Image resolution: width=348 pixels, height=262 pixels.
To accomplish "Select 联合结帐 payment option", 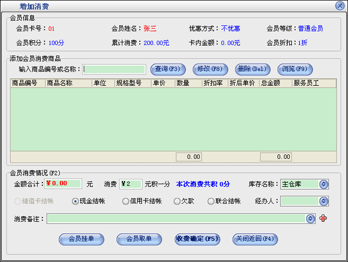I will (211, 201).
